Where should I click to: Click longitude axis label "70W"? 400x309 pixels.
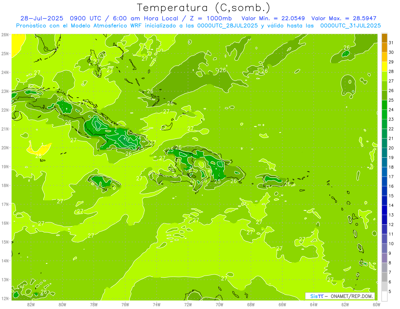pos(219,304)
